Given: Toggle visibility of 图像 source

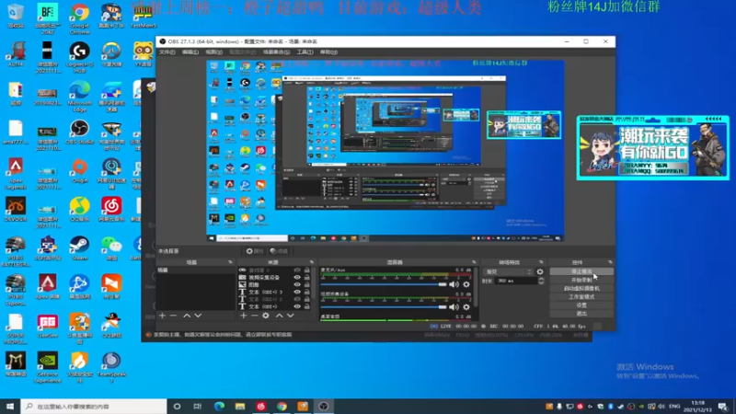Looking at the screenshot, I should coord(297,284).
